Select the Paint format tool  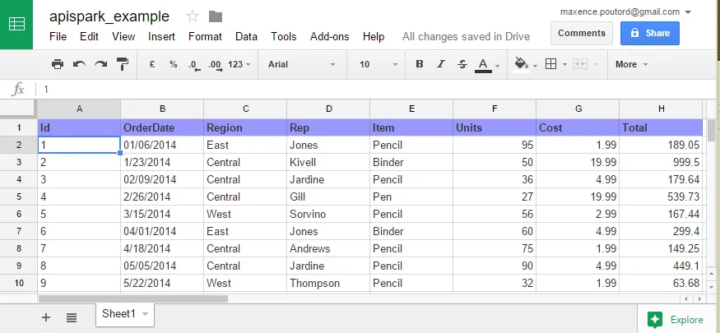(x=123, y=64)
